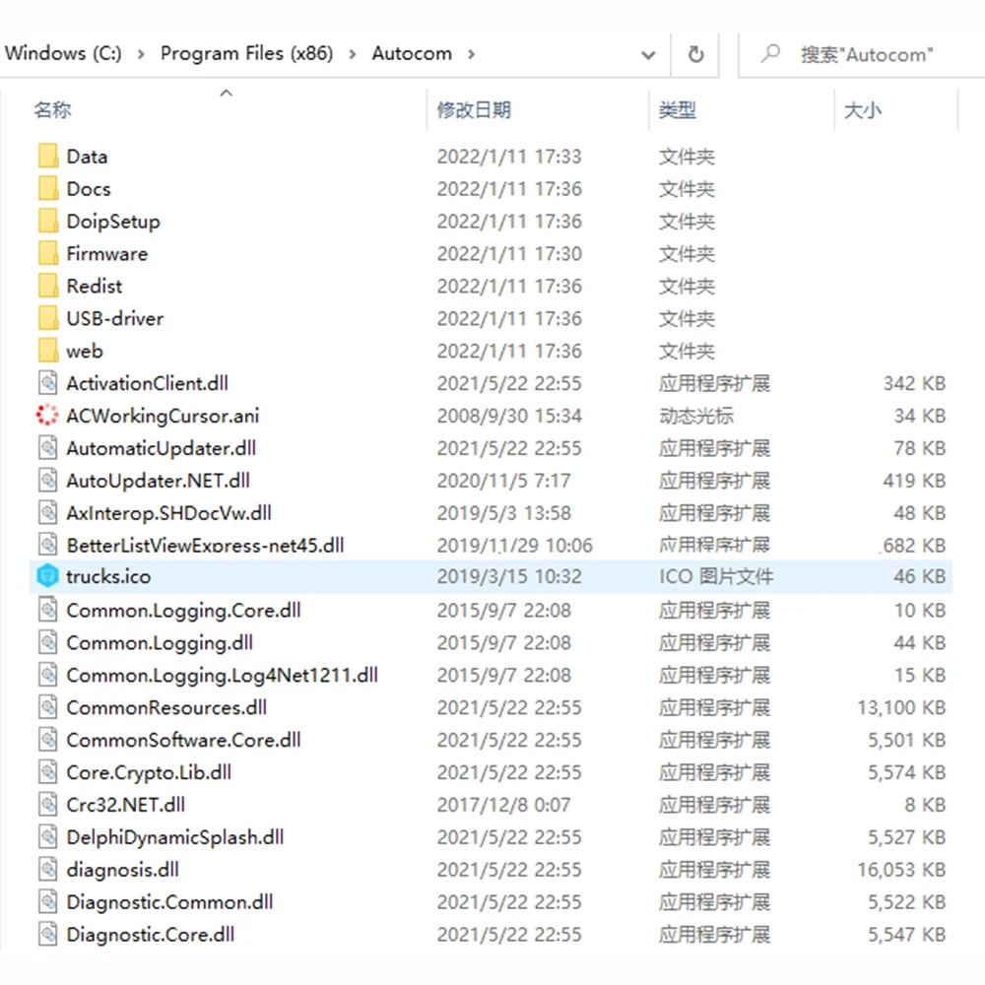This screenshot has height=985, width=985.
Task: Select the CommonResources.dll file name
Action: (166, 708)
